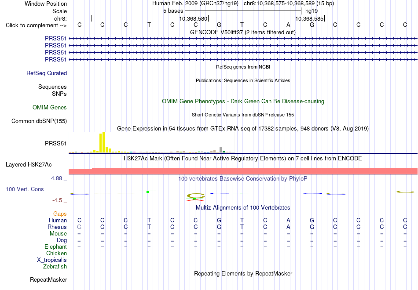Select the SNPs track label
Image resolution: width=418 pixels, height=290 pixels.
(x=59, y=94)
